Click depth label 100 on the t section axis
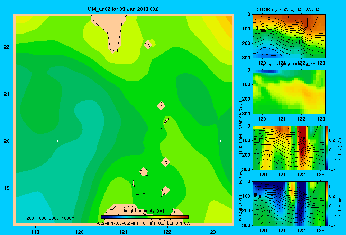Image resolution: width=346 pixels, height=235 pixels. pyautogui.click(x=246, y=29)
